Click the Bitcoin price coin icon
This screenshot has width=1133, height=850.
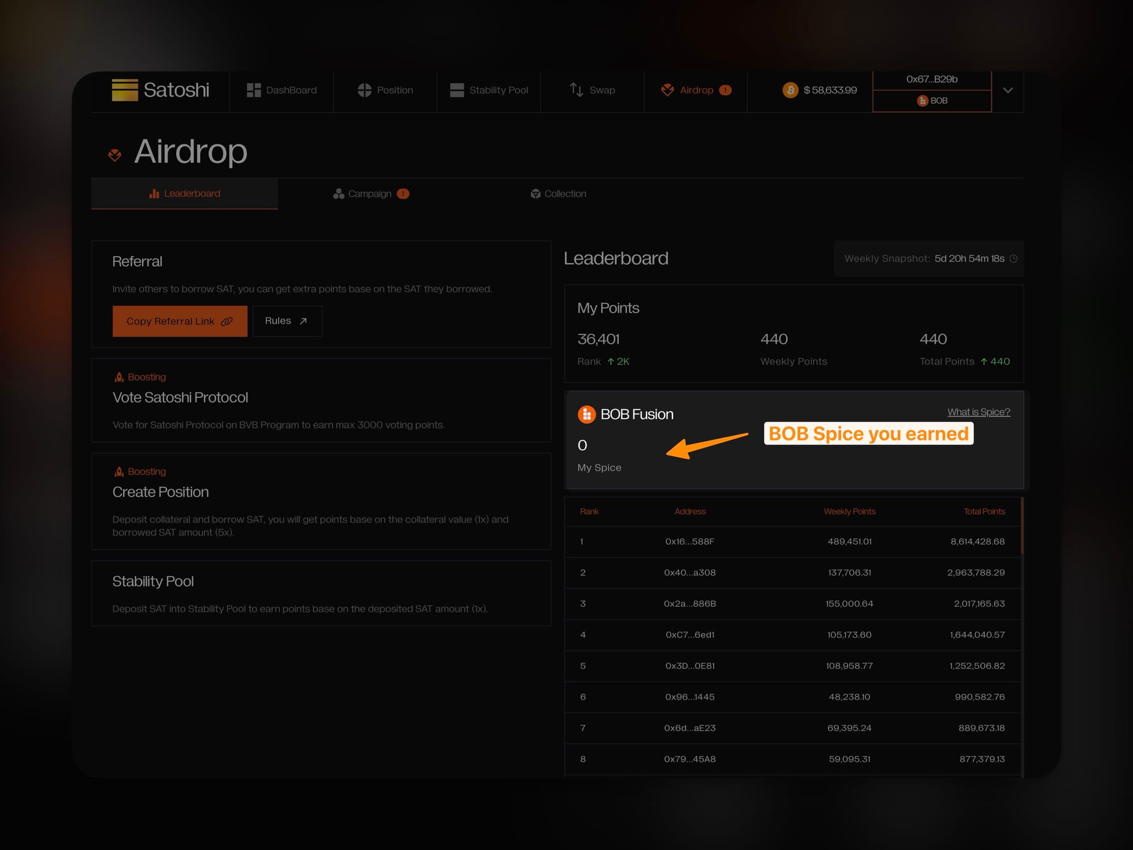(x=790, y=90)
